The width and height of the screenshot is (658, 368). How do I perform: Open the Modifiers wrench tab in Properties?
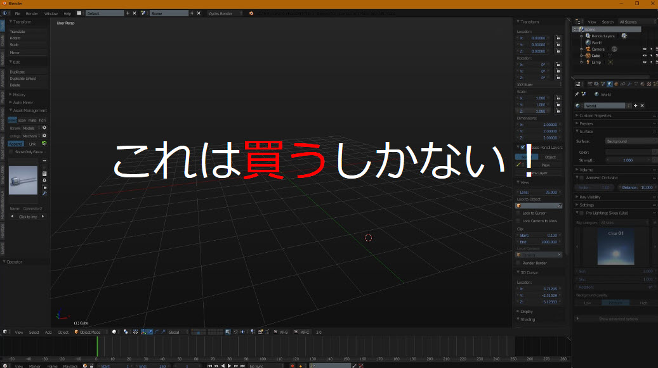click(x=629, y=84)
